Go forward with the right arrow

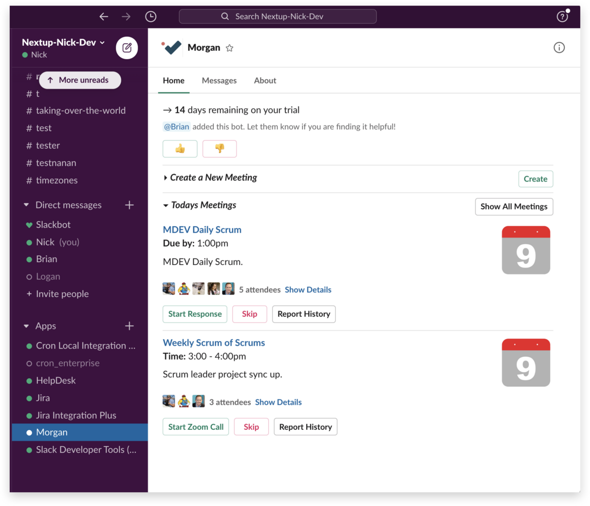click(x=126, y=17)
